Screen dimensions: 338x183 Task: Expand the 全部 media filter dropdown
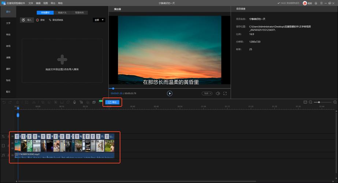click(99, 20)
